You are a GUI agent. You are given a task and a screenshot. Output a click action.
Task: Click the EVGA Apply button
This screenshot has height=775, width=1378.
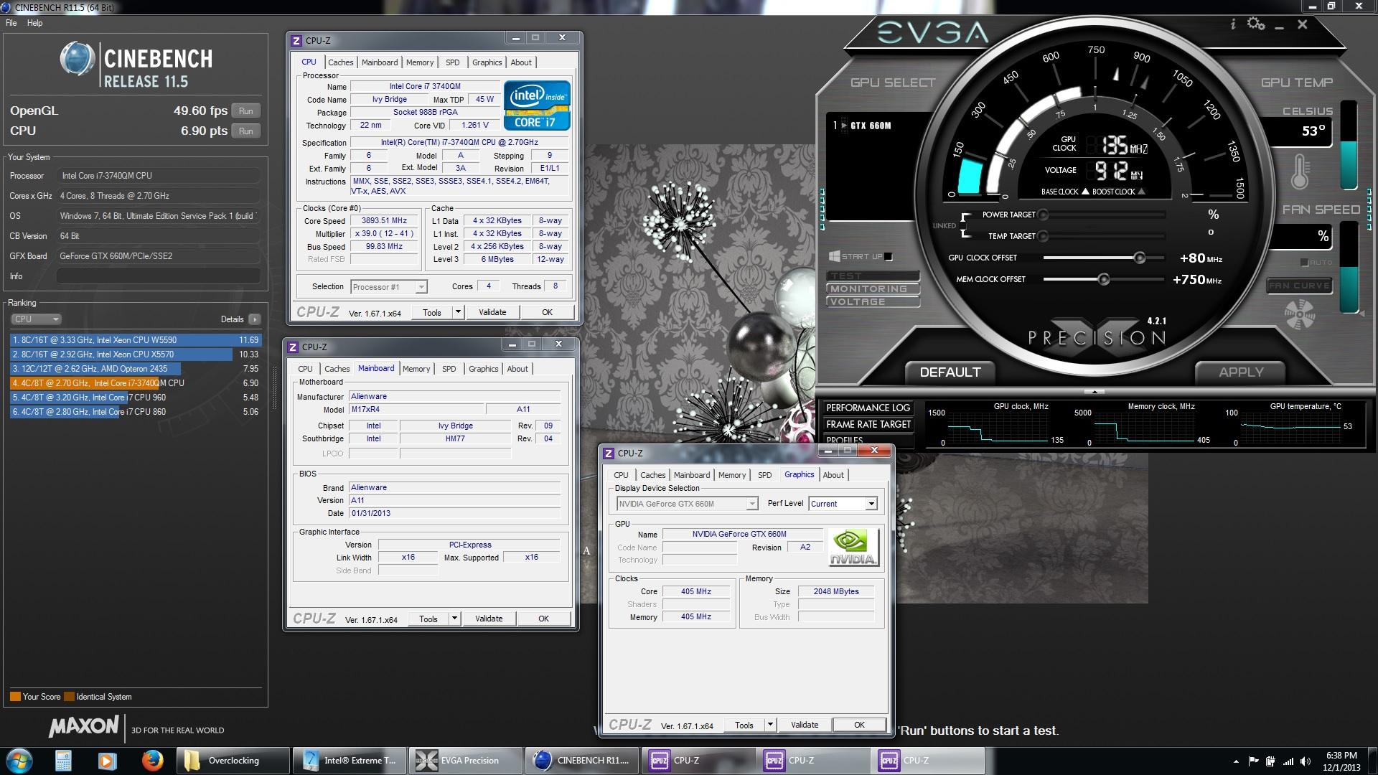pyautogui.click(x=1241, y=372)
